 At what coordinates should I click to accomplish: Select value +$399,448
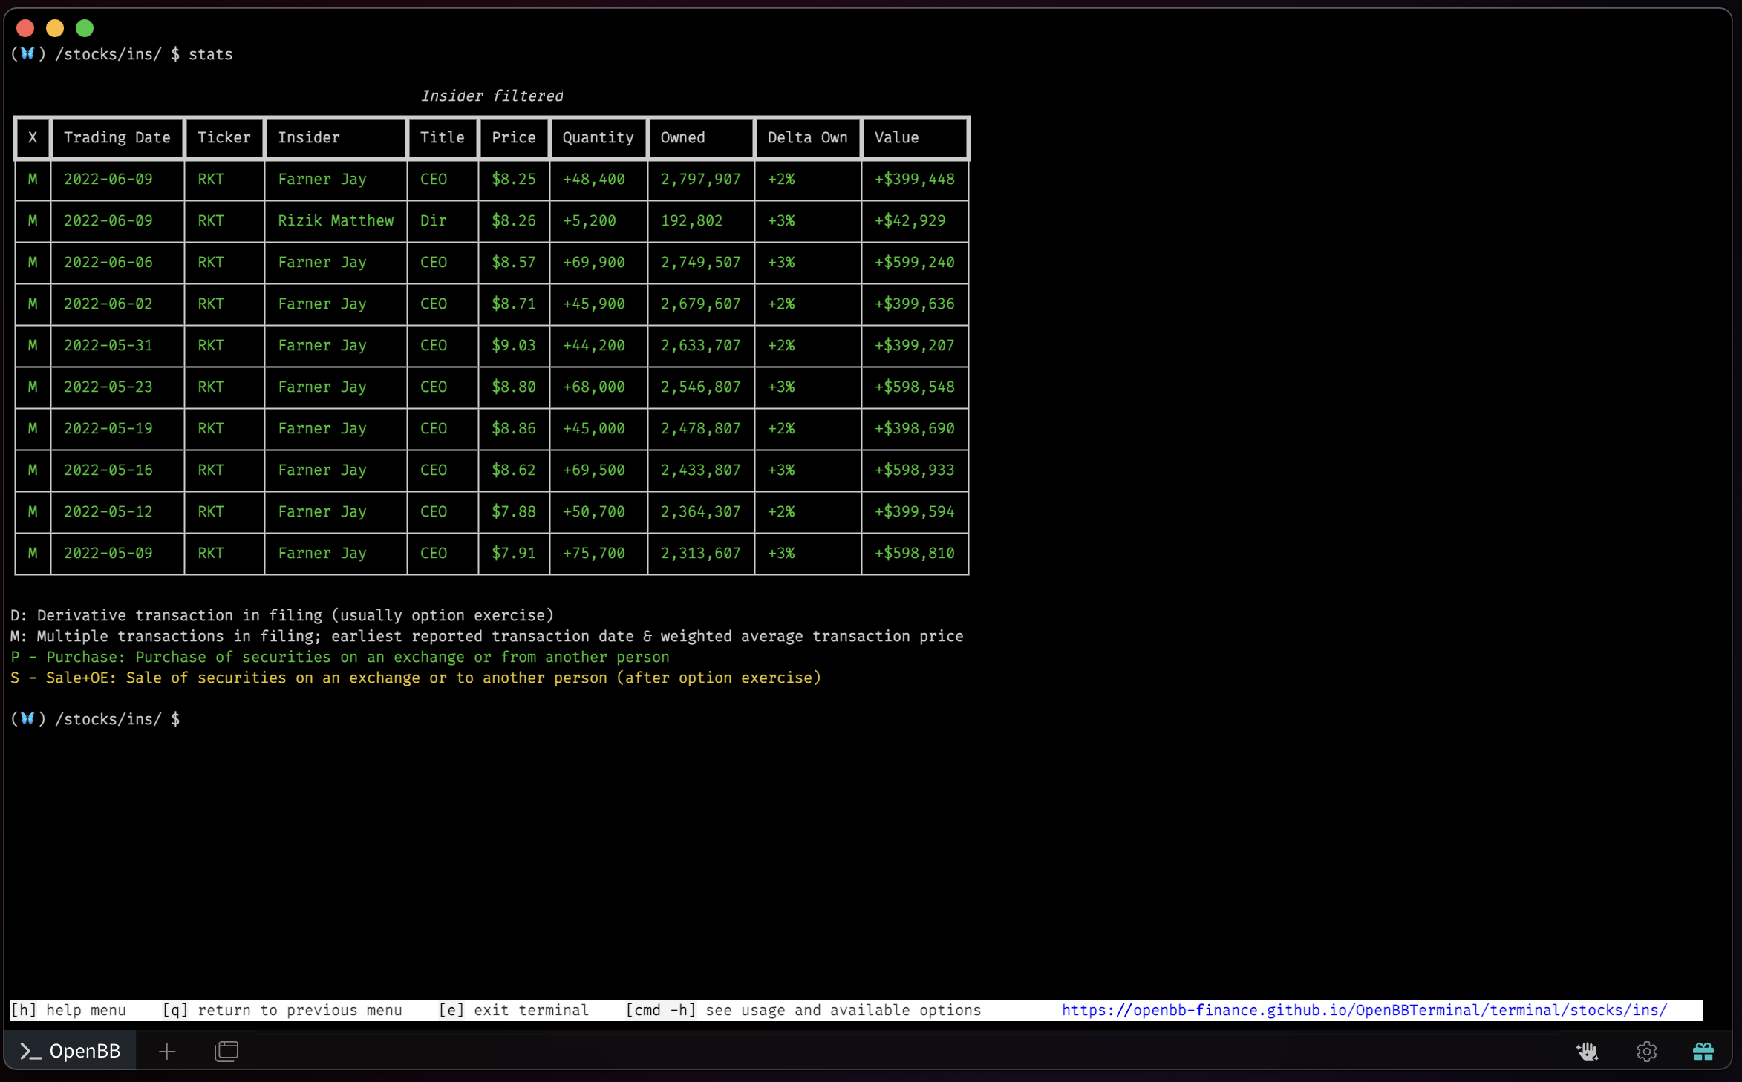point(914,179)
